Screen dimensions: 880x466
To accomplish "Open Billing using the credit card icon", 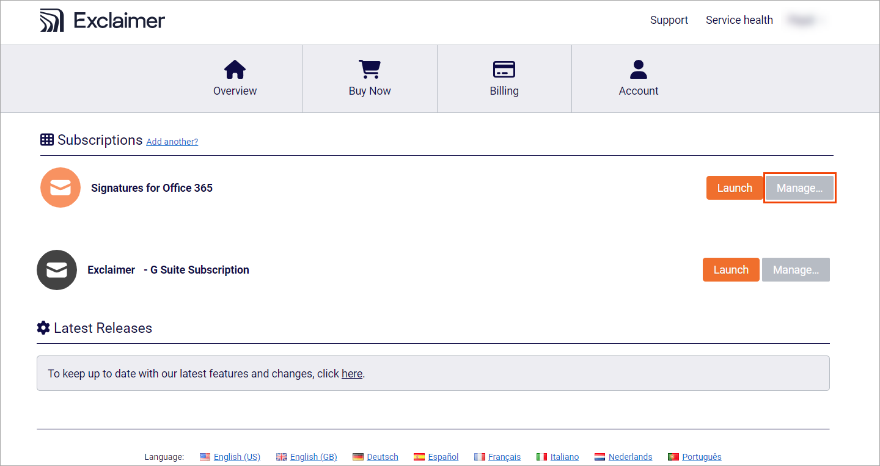I will coord(504,69).
